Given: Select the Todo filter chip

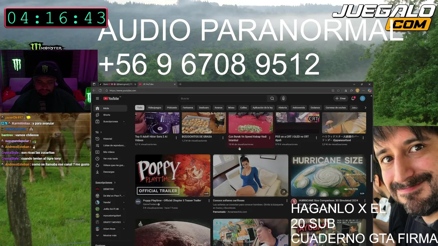Looking at the screenshot, I should (x=140, y=108).
